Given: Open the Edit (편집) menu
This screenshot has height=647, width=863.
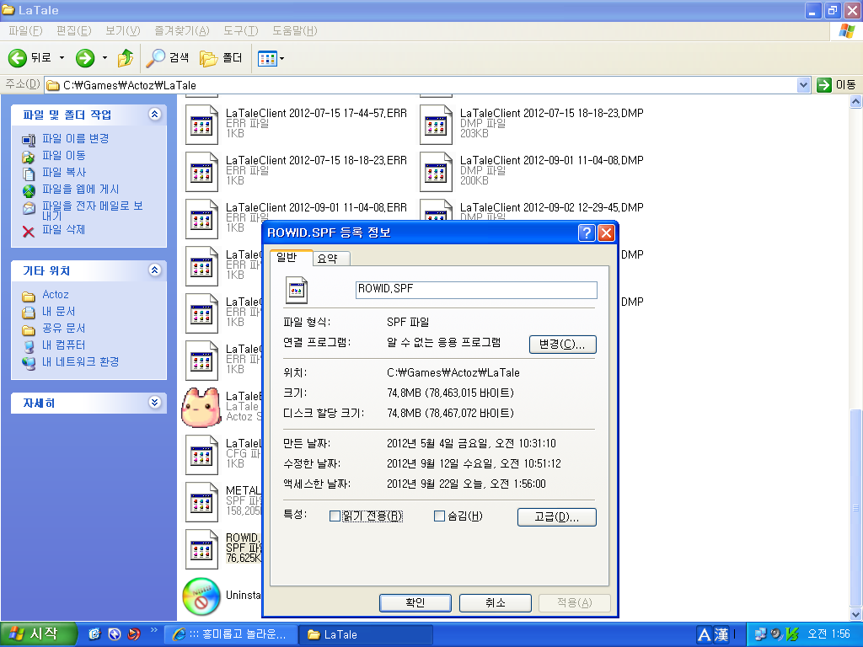Looking at the screenshot, I should click(74, 31).
